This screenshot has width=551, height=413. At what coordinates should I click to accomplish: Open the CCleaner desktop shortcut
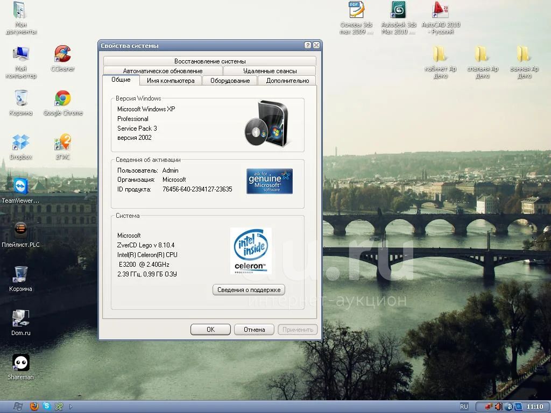62,58
